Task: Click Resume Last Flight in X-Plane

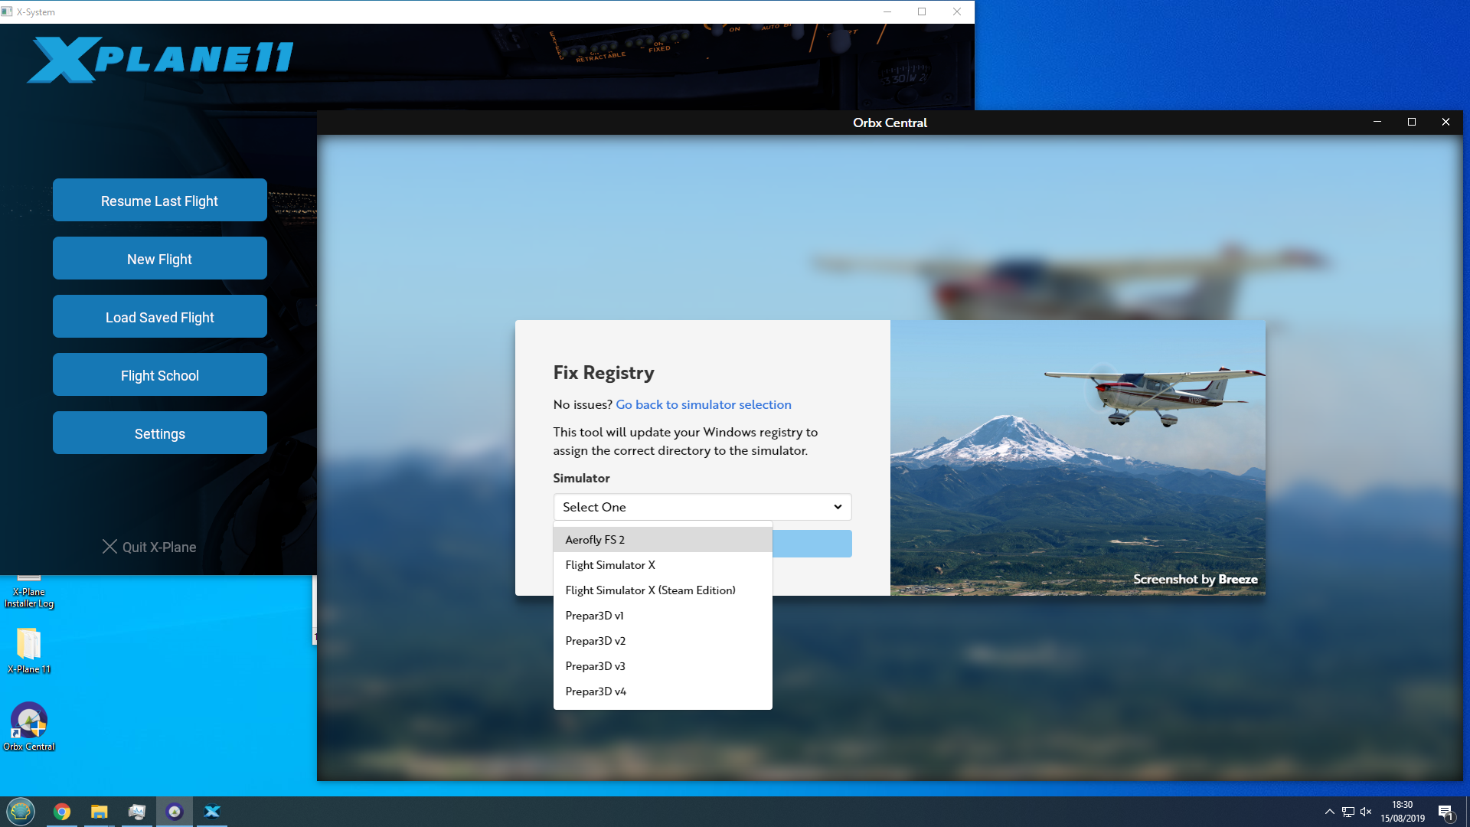Action: pos(160,201)
